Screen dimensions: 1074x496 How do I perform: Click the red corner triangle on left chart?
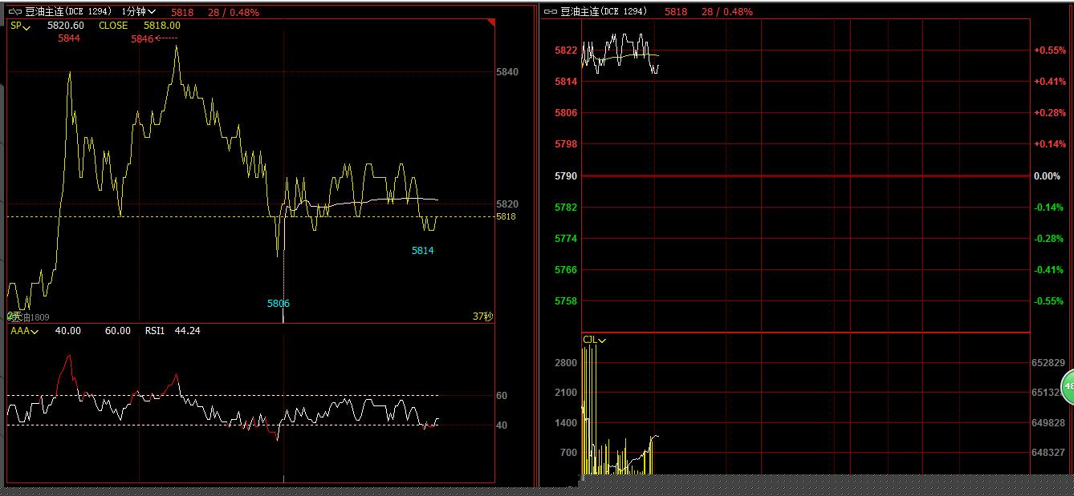click(x=490, y=23)
